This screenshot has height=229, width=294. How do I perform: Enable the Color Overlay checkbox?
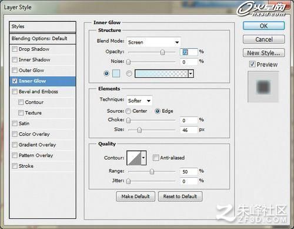tap(15, 134)
